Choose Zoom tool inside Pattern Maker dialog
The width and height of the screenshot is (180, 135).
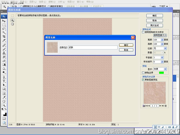coord(12,20)
